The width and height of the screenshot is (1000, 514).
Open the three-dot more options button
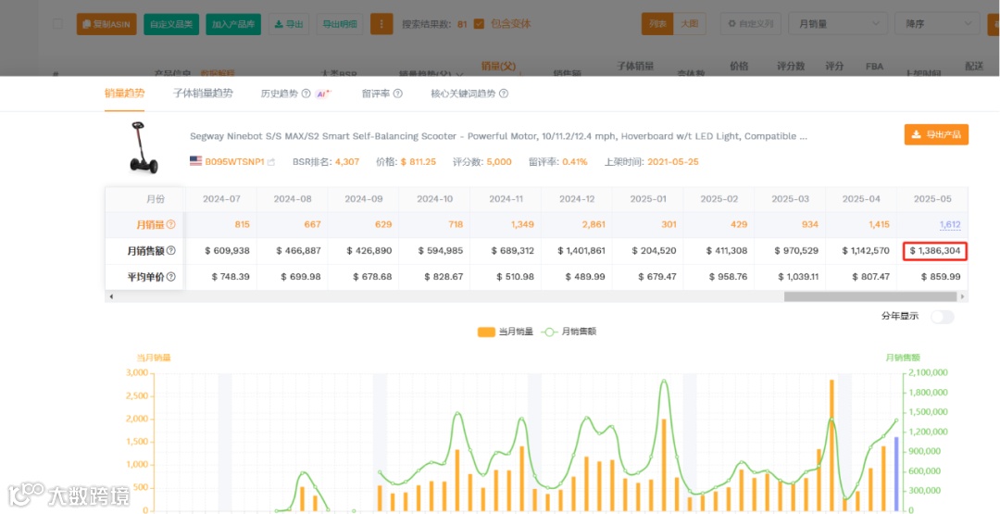[381, 24]
